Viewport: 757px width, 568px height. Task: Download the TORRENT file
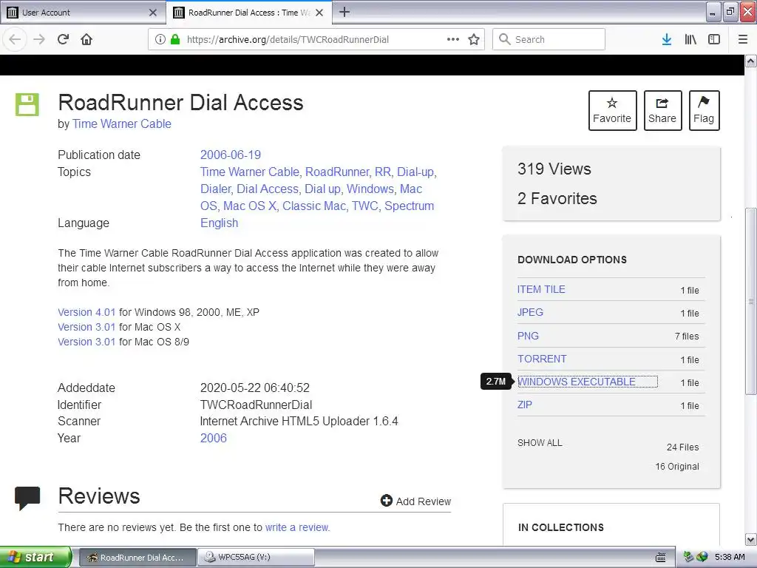(542, 359)
